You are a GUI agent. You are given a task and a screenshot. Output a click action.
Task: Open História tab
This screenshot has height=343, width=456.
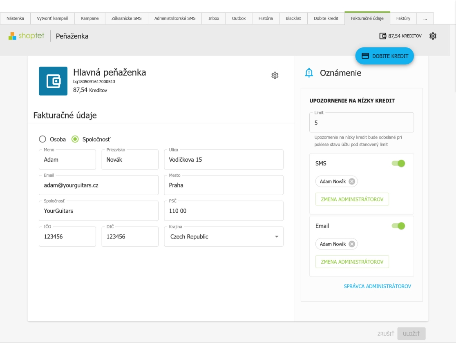coord(266,18)
